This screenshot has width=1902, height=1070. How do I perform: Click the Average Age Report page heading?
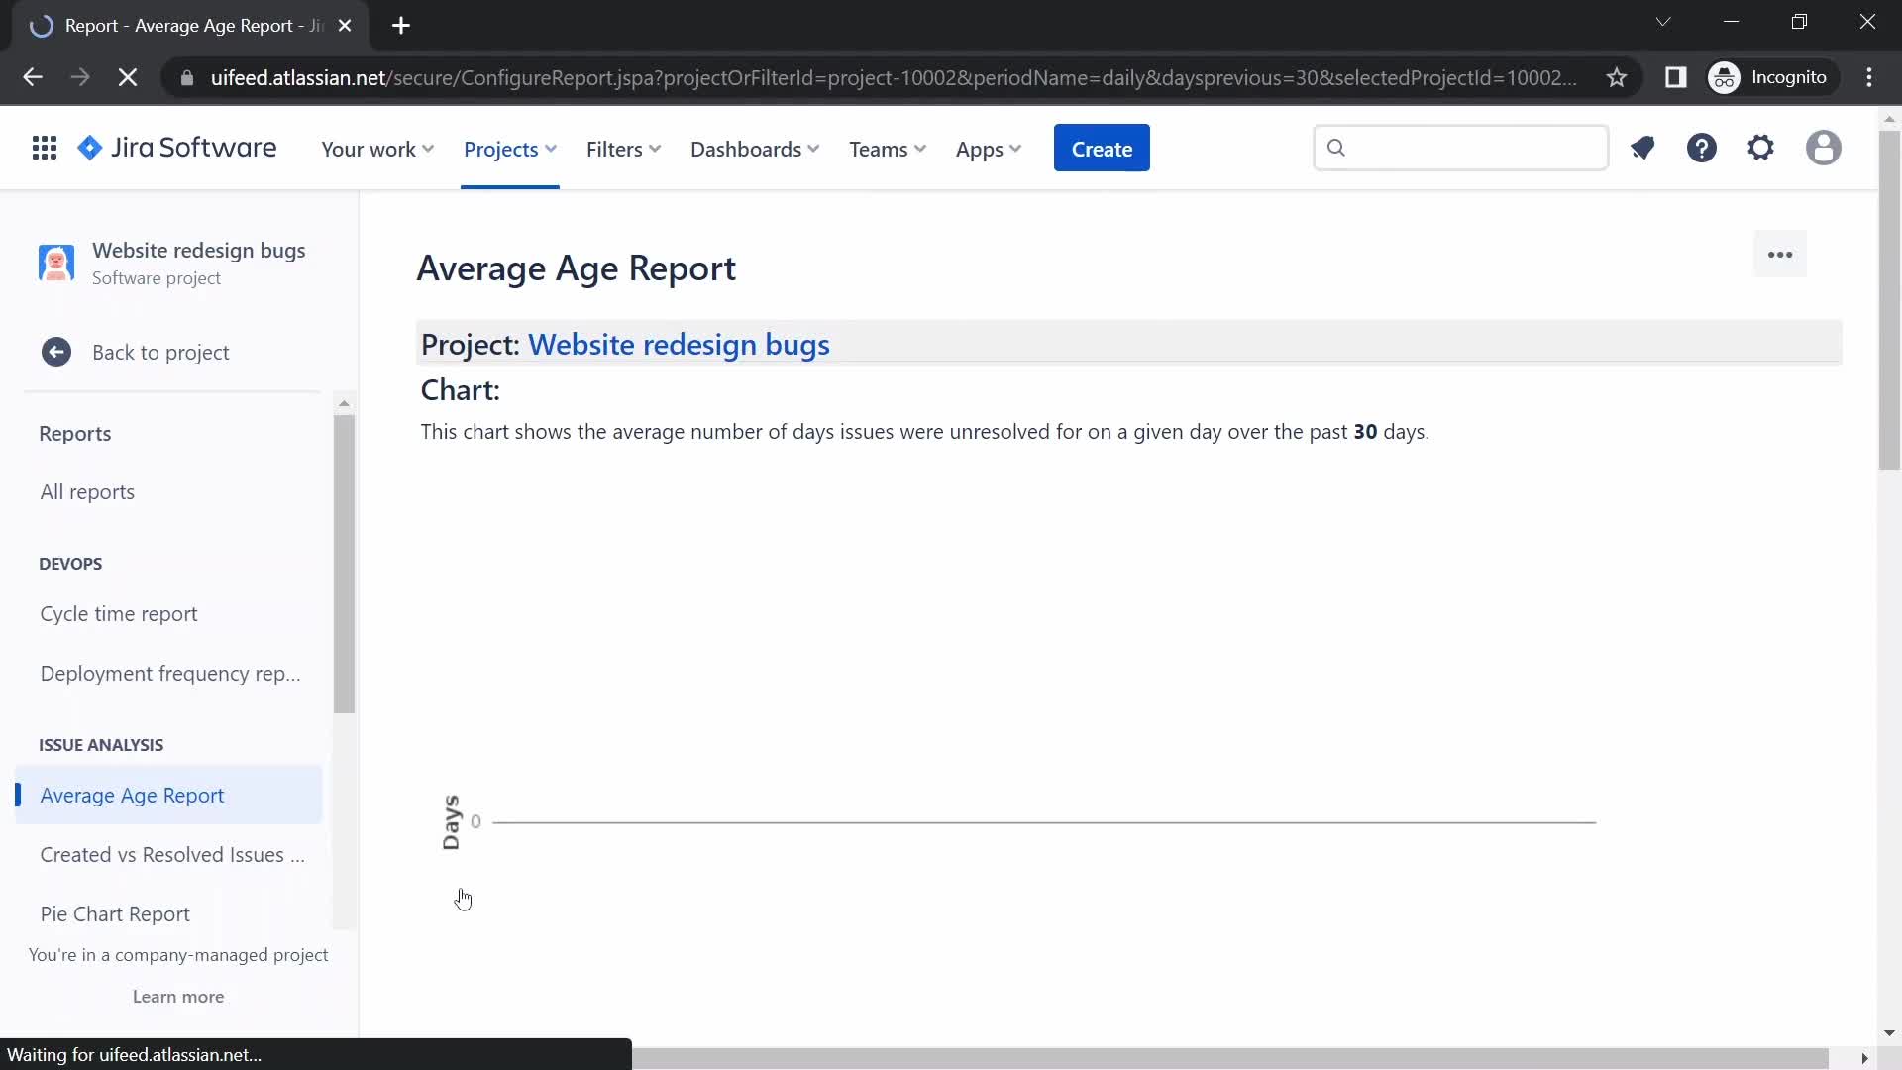(576, 268)
